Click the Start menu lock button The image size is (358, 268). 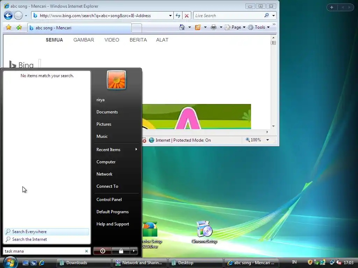121,251
